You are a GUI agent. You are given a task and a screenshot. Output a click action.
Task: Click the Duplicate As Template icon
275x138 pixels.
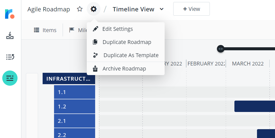pos(95,55)
